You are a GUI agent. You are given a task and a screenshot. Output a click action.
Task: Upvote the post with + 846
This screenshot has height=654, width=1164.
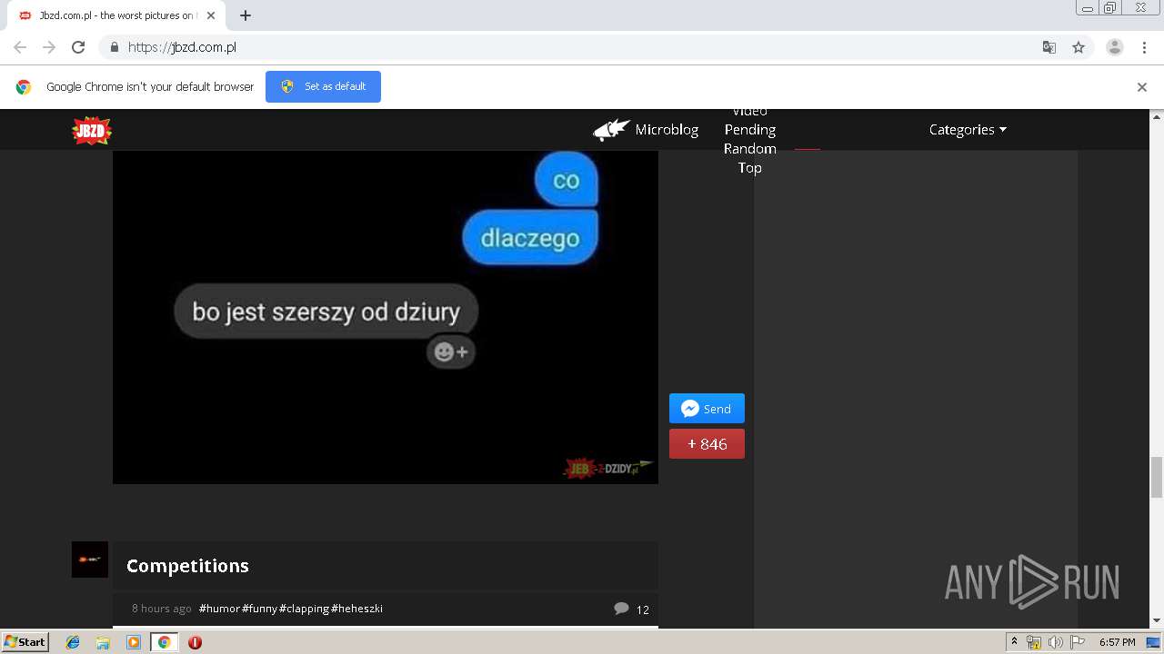click(x=707, y=444)
